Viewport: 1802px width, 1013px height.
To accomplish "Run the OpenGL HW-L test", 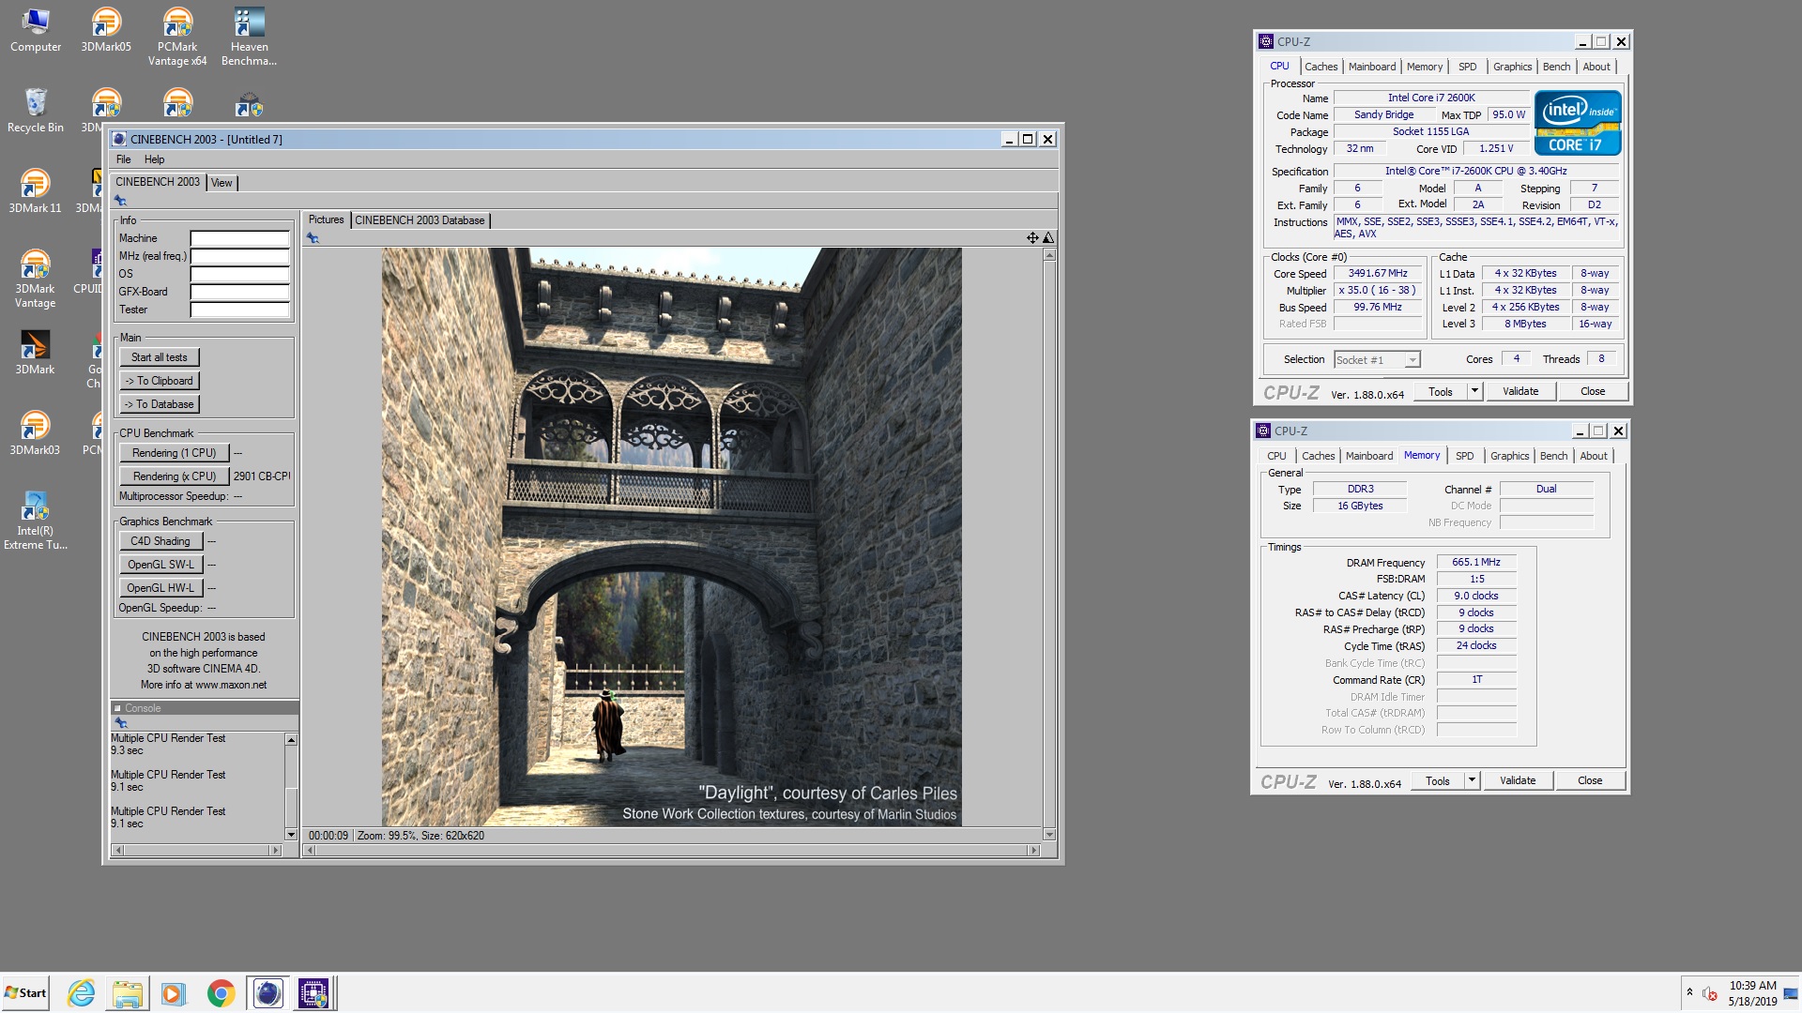I will (160, 588).
